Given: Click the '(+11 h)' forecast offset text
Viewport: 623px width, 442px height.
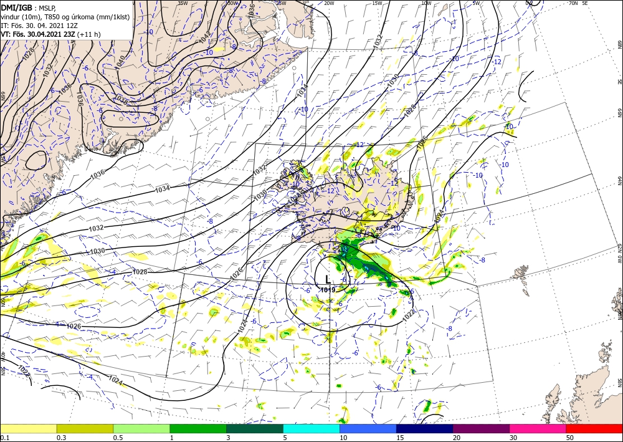Looking at the screenshot, I should 89,34.
